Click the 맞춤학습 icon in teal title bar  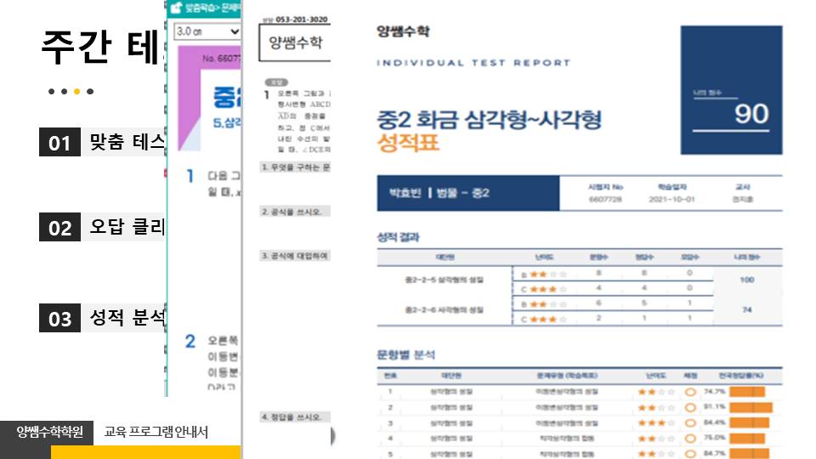pos(176,8)
